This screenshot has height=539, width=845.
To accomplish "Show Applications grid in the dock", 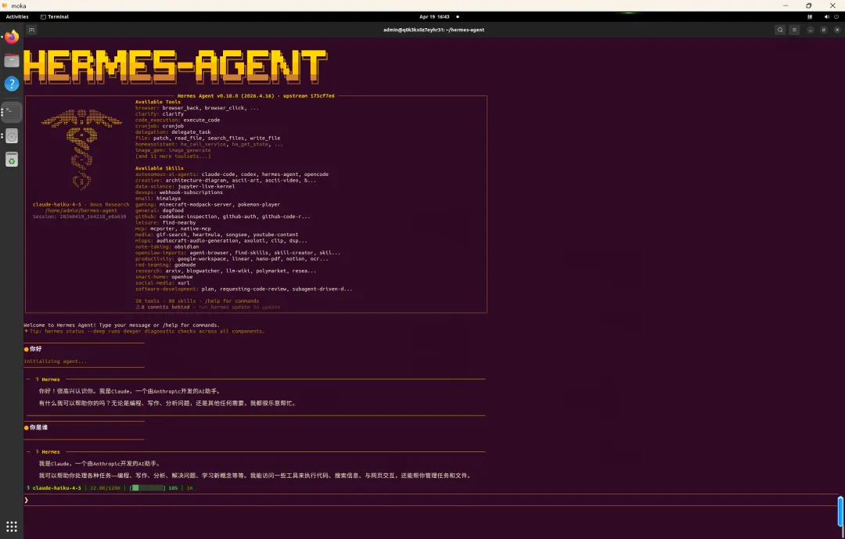I will (x=11, y=526).
